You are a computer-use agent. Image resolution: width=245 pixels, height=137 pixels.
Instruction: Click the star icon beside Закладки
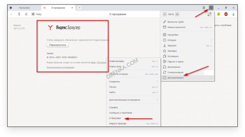pos(164,51)
